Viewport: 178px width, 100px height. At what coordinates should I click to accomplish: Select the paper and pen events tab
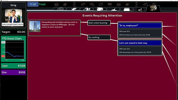pyautogui.click(x=154, y=8)
